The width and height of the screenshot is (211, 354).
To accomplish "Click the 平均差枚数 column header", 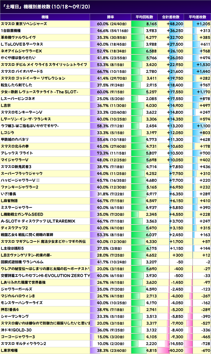I will (x=197, y=17).
